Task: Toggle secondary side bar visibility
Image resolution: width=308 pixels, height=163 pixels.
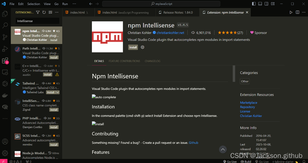Action: point(266,4)
